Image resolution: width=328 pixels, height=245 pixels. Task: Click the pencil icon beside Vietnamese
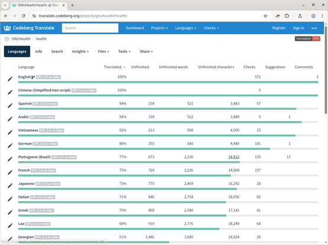(x=10, y=132)
